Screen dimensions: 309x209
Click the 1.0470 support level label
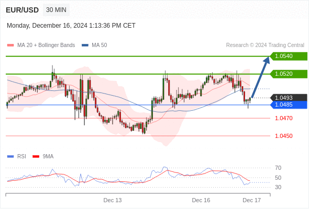pyautogui.click(x=283, y=118)
